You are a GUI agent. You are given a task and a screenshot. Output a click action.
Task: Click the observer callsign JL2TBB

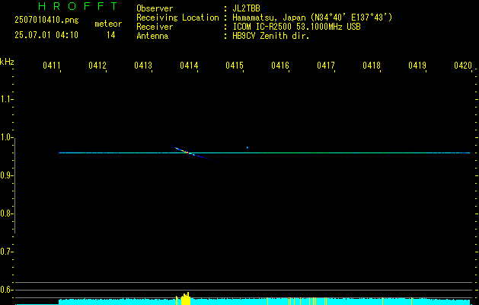click(x=246, y=8)
